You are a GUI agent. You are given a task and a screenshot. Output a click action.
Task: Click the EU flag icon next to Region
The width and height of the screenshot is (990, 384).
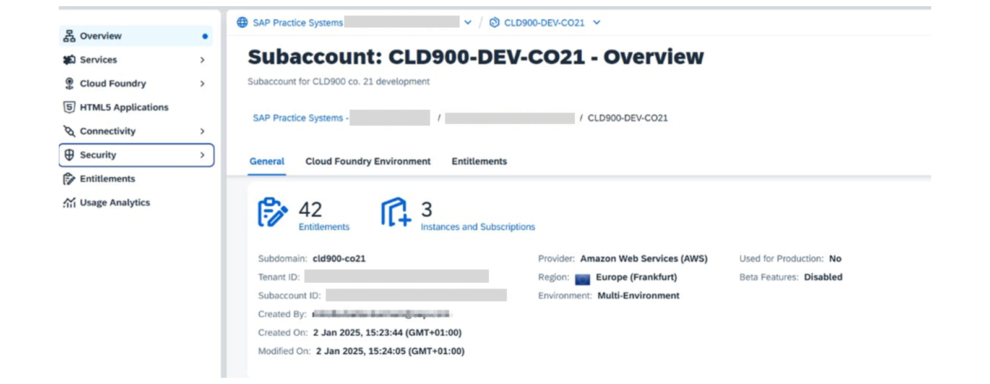(x=582, y=279)
